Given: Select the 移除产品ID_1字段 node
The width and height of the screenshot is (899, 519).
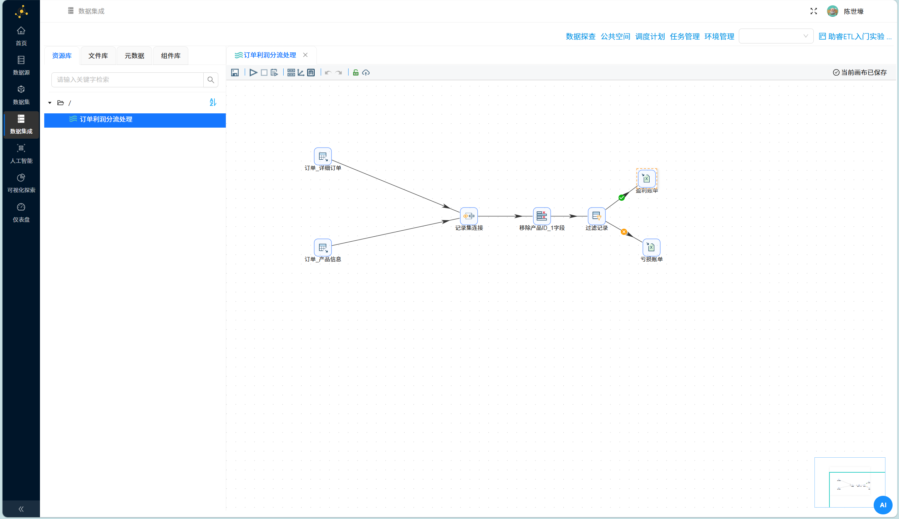Looking at the screenshot, I should click(542, 216).
